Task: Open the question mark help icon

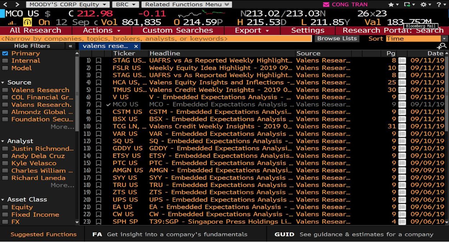Action: [x=439, y=5]
